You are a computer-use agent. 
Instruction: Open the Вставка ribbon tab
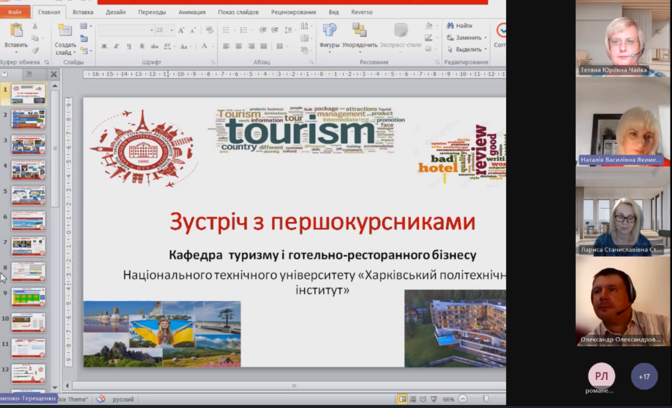coord(83,12)
